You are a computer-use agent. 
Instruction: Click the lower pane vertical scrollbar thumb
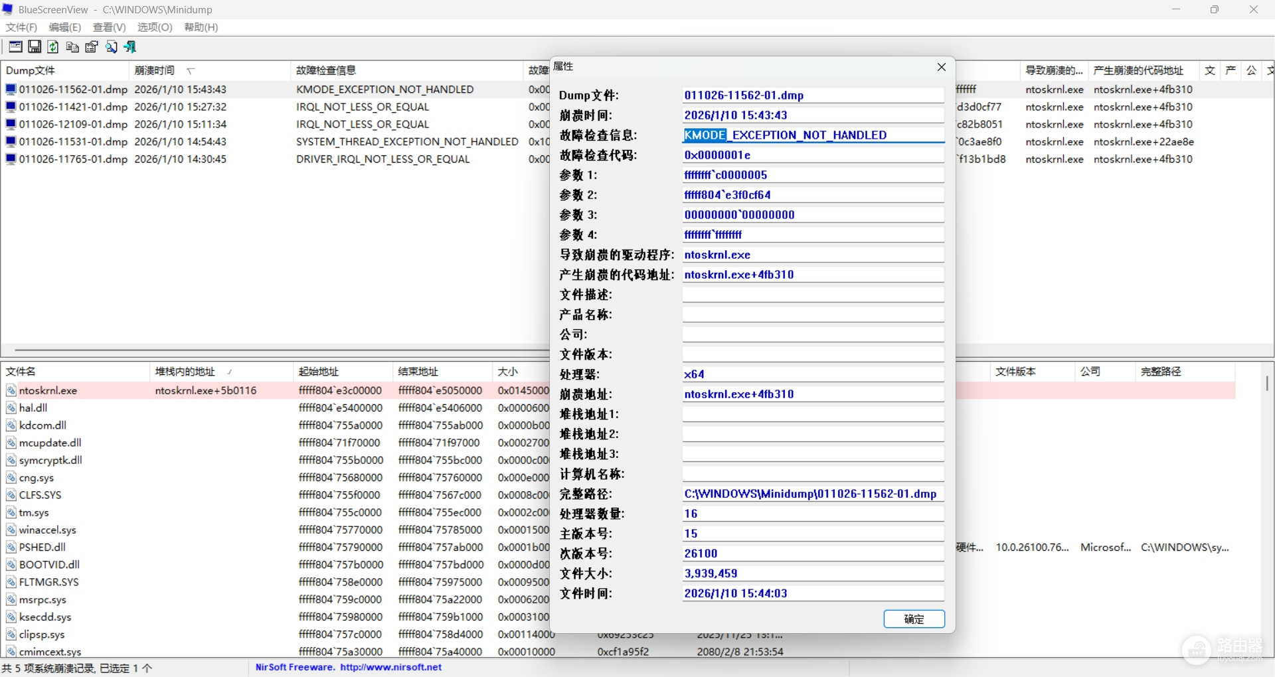pyautogui.click(x=1267, y=383)
